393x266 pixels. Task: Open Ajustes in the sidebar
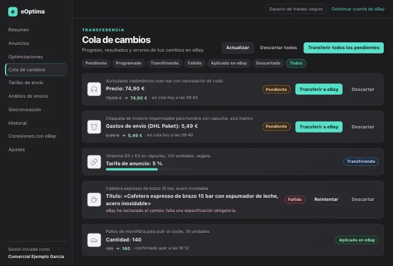click(17, 149)
